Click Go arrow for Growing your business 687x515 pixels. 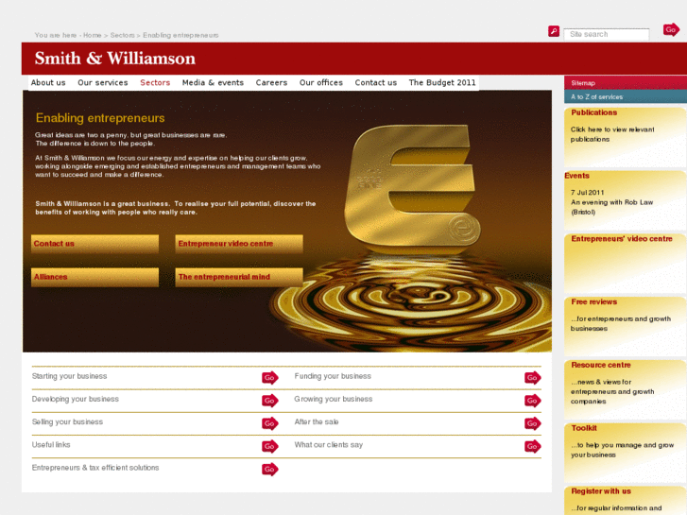coord(533,401)
